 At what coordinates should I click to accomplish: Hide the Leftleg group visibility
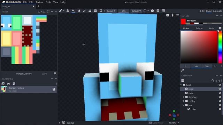(x=220, y=101)
